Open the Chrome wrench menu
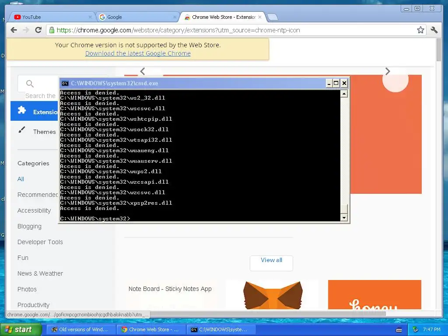Image resolution: width=448 pixels, height=336 pixels. coord(434,30)
